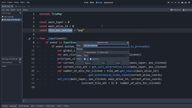Collapse the if block on line 9
Screen dimensions: 192x108
pos(37,47)
